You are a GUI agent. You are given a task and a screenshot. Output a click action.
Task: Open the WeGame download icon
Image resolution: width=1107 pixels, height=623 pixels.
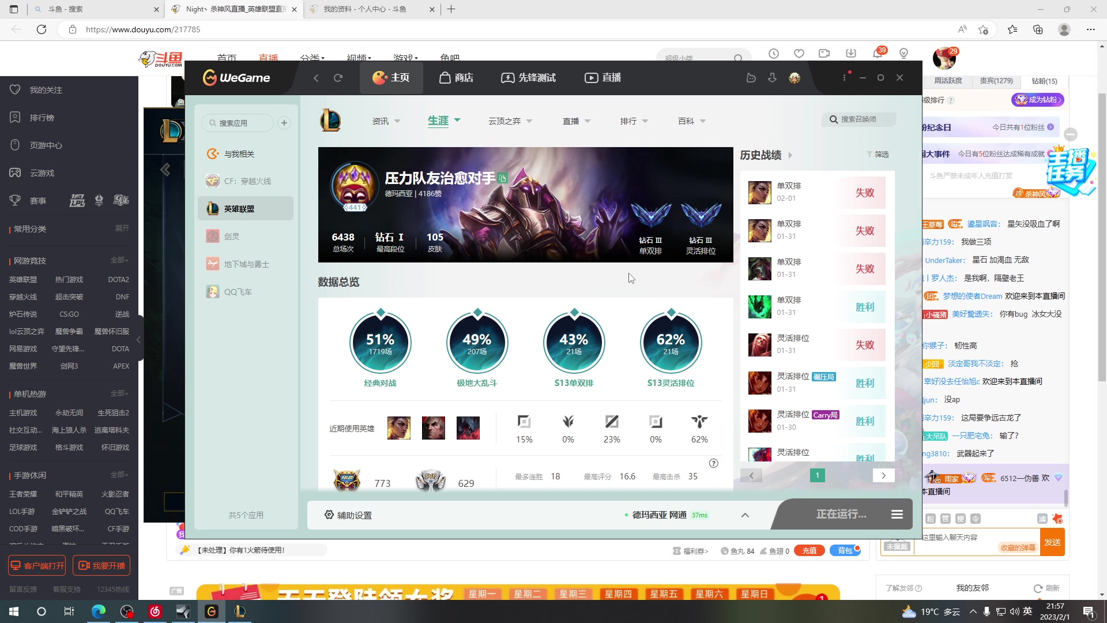(x=773, y=78)
